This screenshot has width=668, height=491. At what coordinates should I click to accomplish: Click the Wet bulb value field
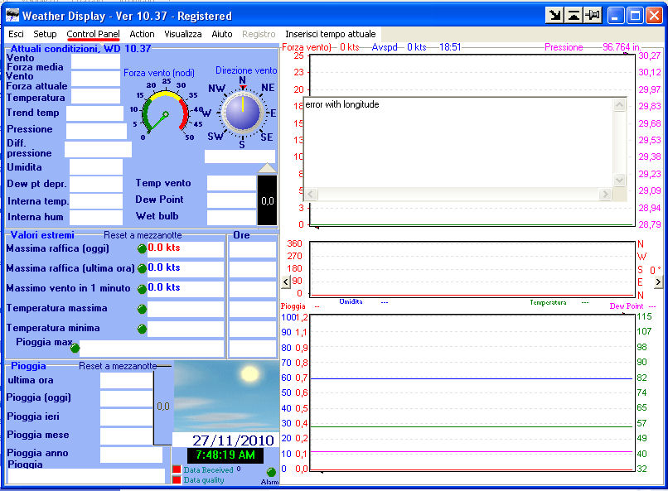tap(231, 217)
